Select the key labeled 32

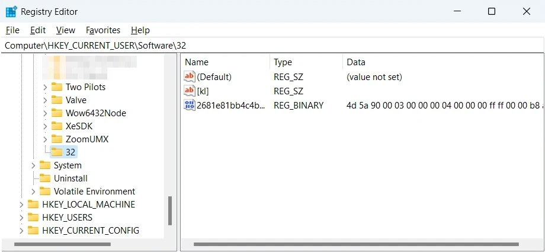[70, 152]
